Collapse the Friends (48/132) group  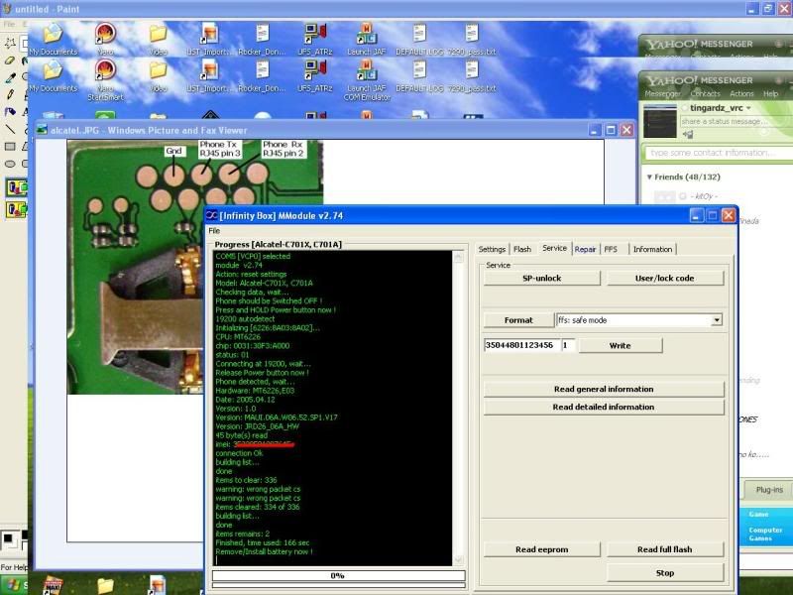(649, 177)
